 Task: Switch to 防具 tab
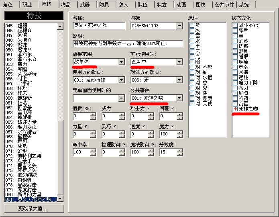tap(106, 4)
